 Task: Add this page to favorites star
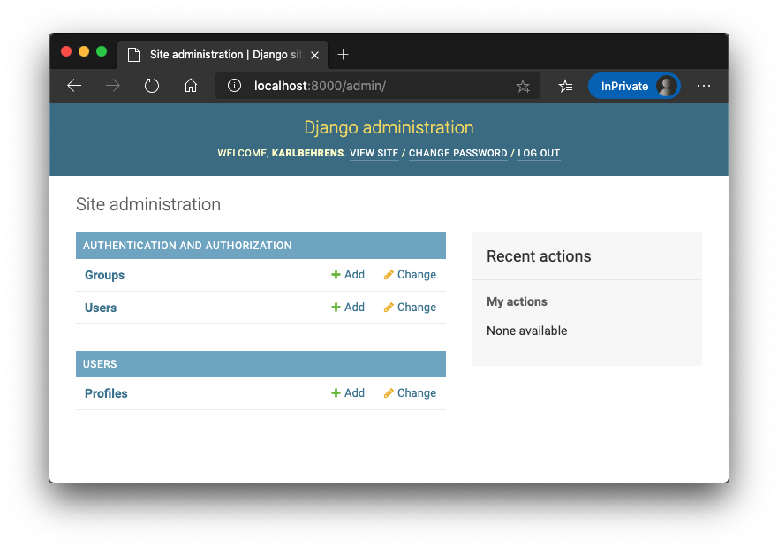tap(523, 87)
